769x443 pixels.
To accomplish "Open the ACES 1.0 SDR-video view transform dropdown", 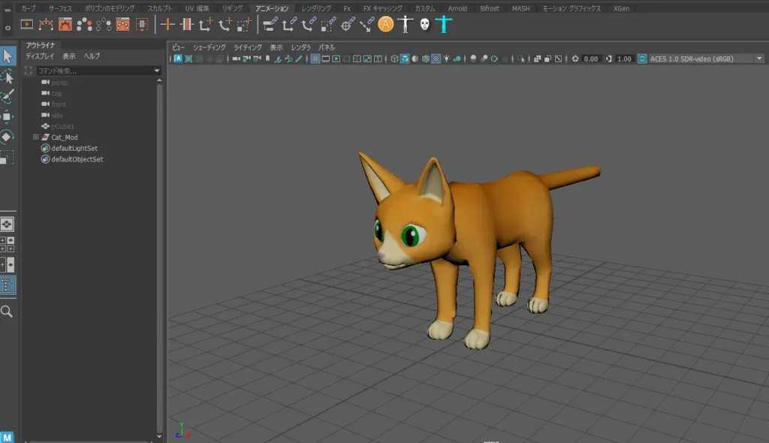I will pos(701,59).
